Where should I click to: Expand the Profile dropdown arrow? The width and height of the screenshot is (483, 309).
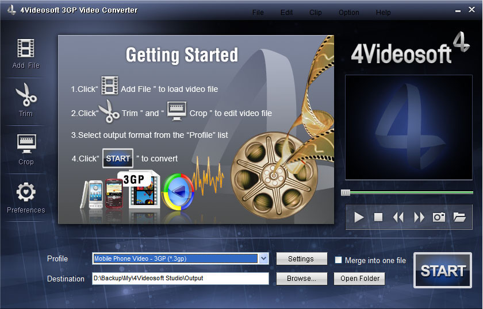(x=264, y=258)
